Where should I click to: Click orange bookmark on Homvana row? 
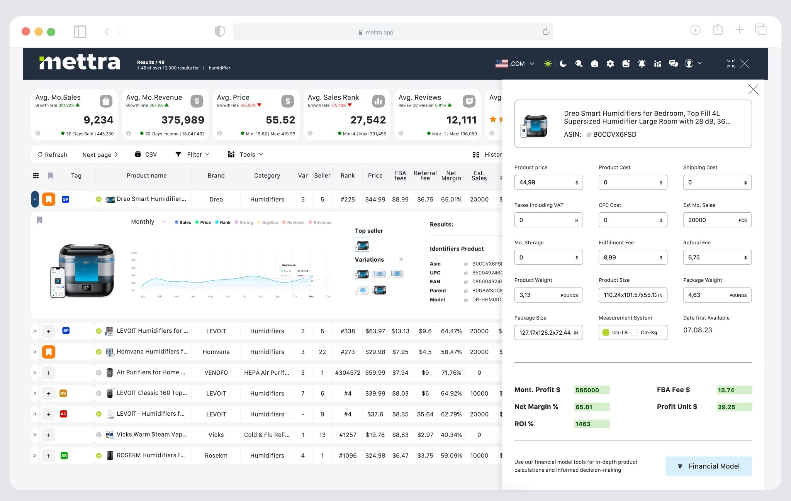pos(49,352)
